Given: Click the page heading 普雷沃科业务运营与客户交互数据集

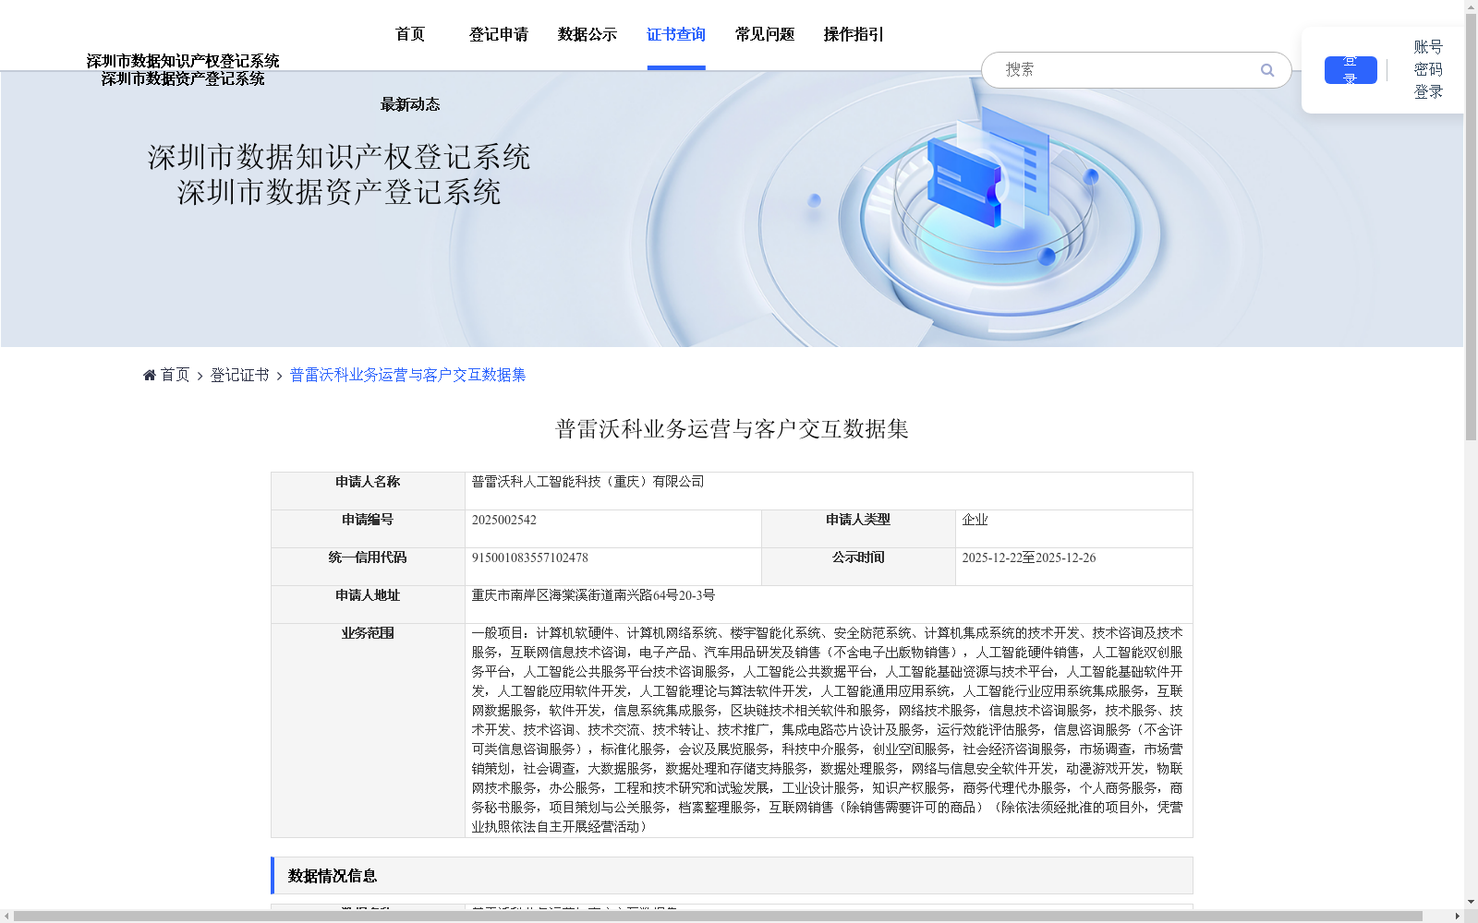Looking at the screenshot, I should click(x=732, y=429).
